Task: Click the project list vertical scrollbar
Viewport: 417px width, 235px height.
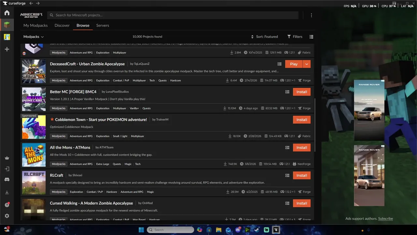Action: coord(315,125)
